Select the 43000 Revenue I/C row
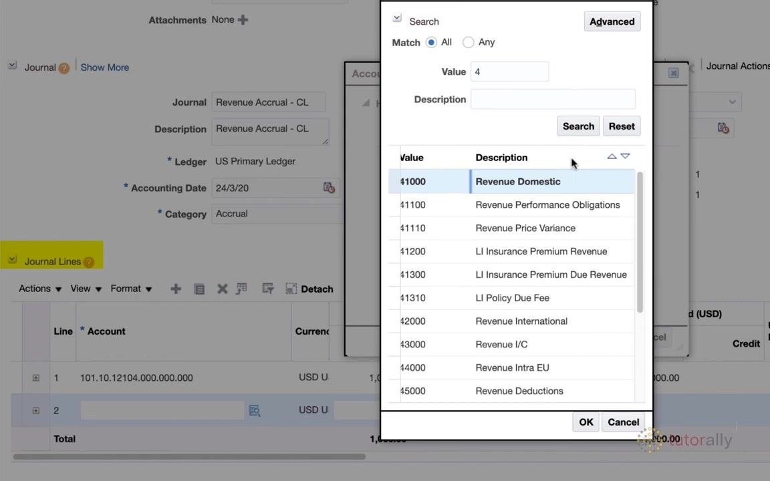Screen dimensions: 770x481 (x=511, y=345)
